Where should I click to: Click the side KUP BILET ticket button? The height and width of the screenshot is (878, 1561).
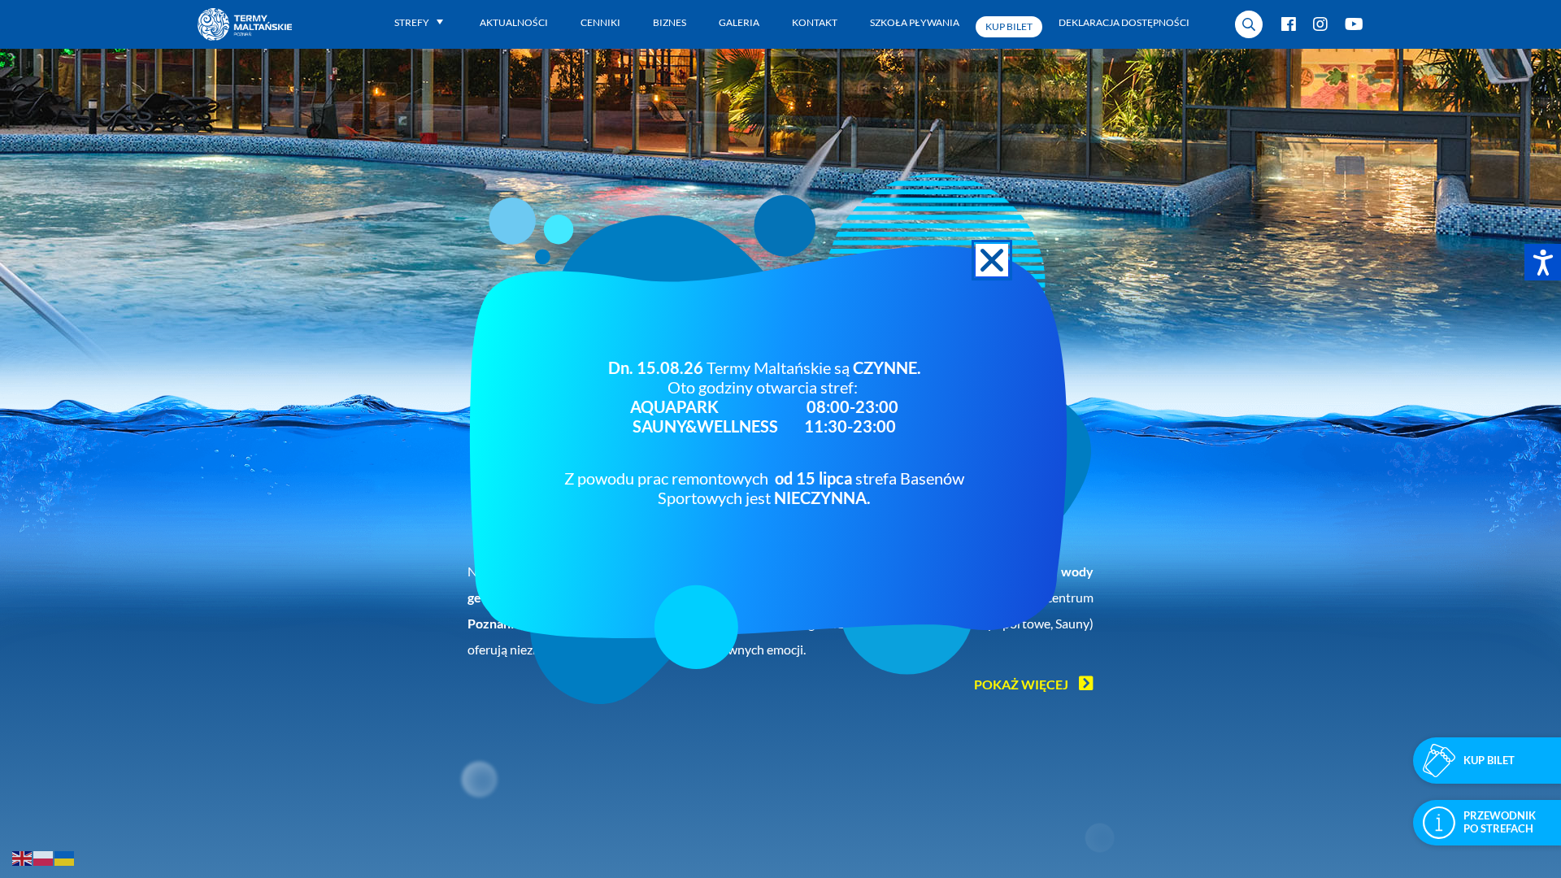pyautogui.click(x=1487, y=760)
